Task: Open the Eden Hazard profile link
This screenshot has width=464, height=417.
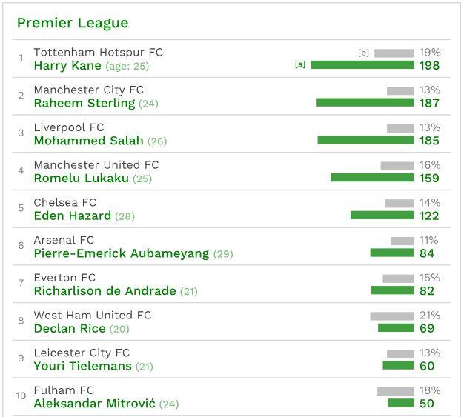Action: coord(73,216)
